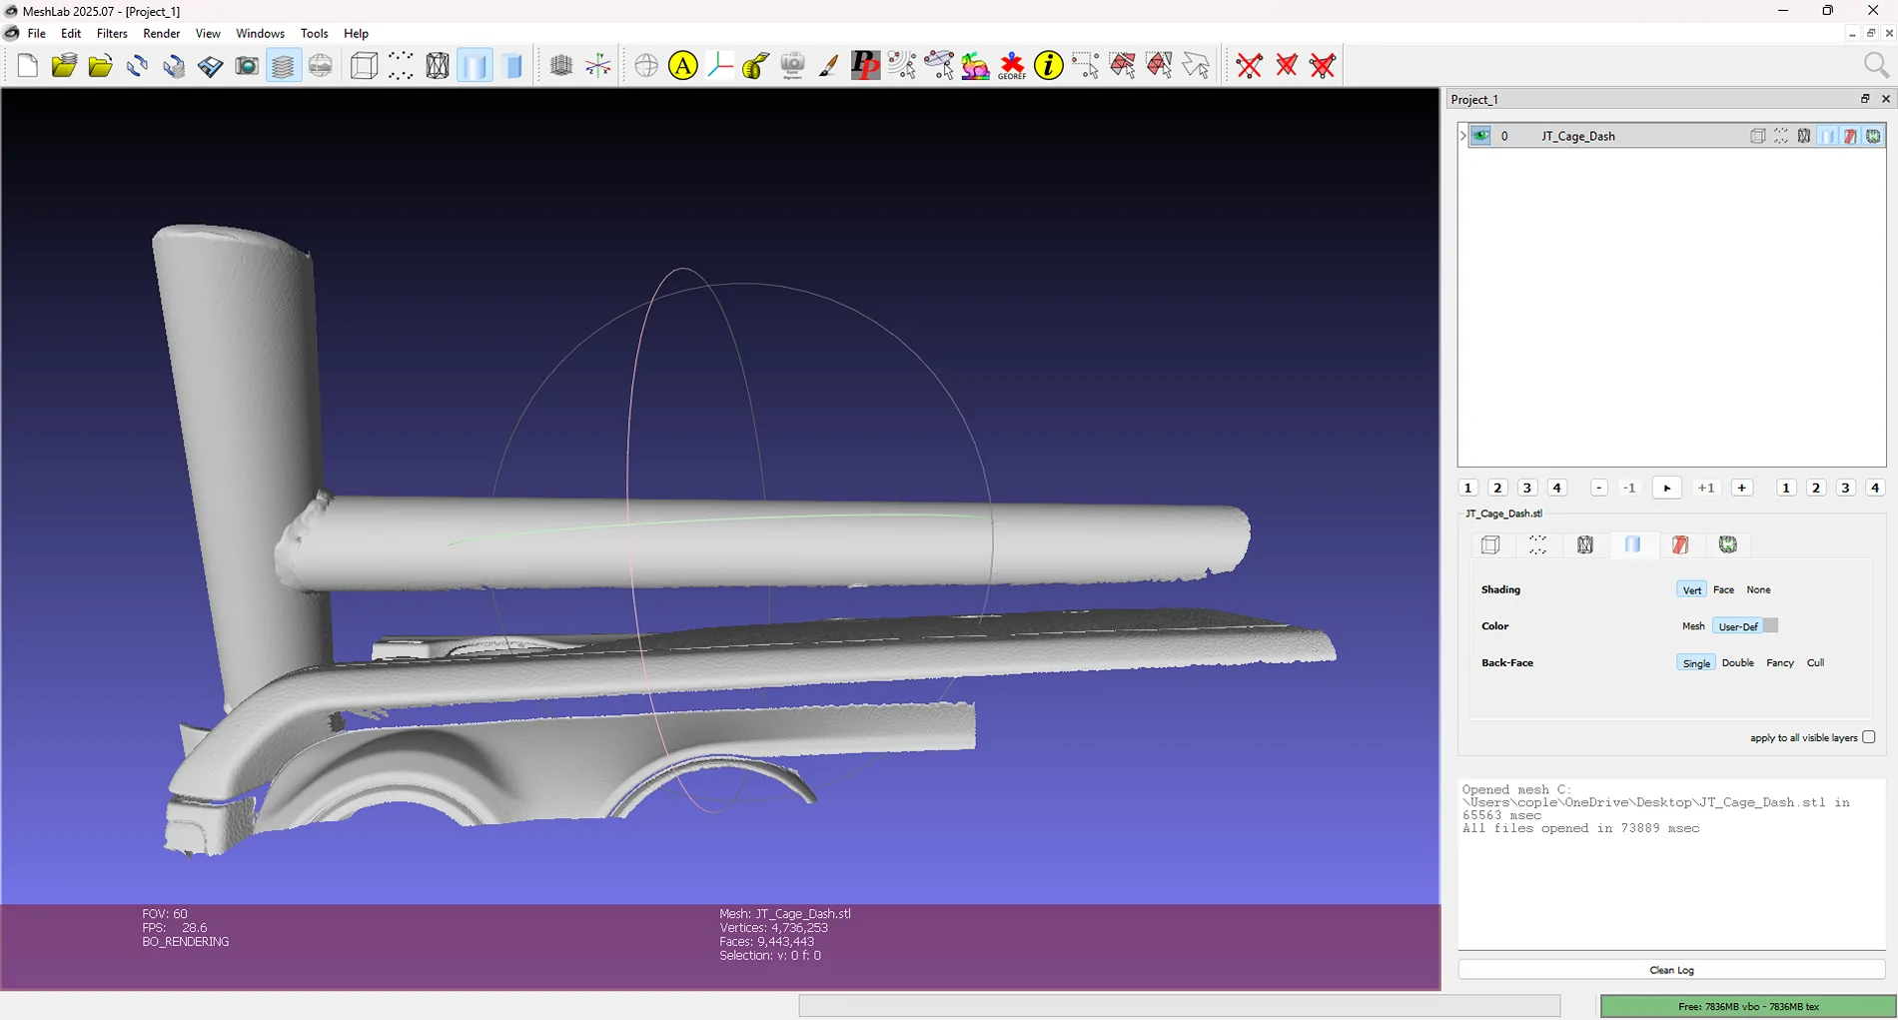
Task: Expand the JT_Cage_Dash layer row
Action: [x=1462, y=136]
